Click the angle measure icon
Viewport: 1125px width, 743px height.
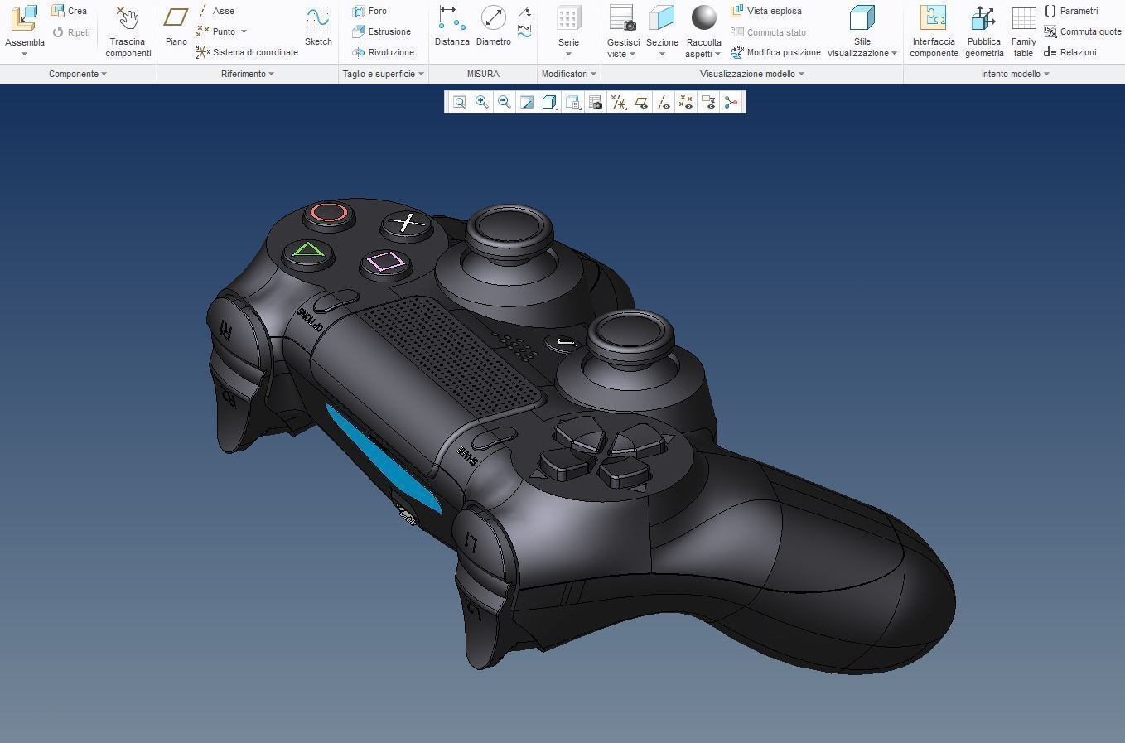coord(524,12)
